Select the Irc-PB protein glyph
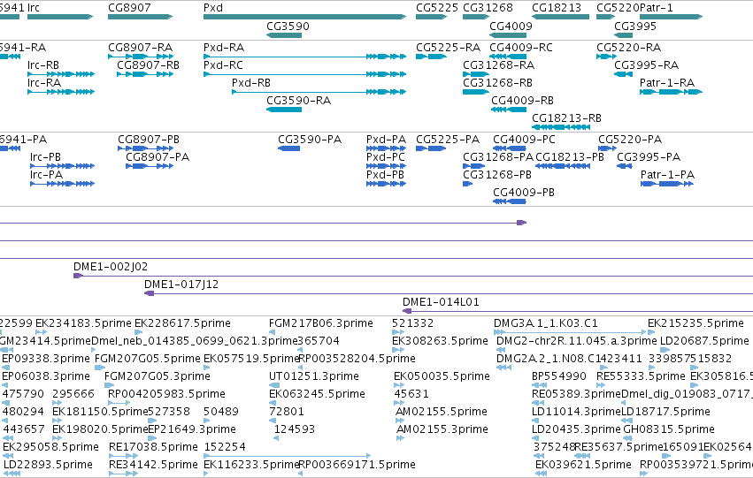 click(63, 166)
